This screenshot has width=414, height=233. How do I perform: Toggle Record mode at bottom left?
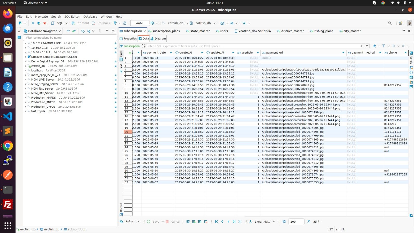(121, 209)
